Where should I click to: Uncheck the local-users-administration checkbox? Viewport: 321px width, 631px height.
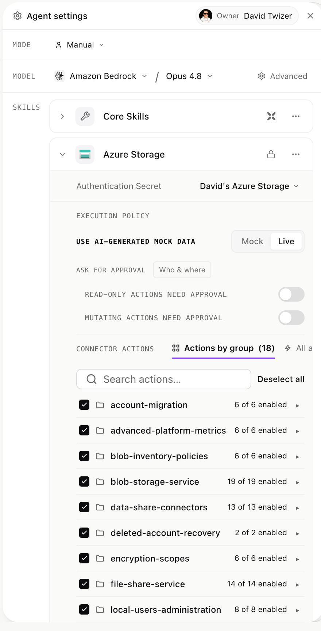84,609
